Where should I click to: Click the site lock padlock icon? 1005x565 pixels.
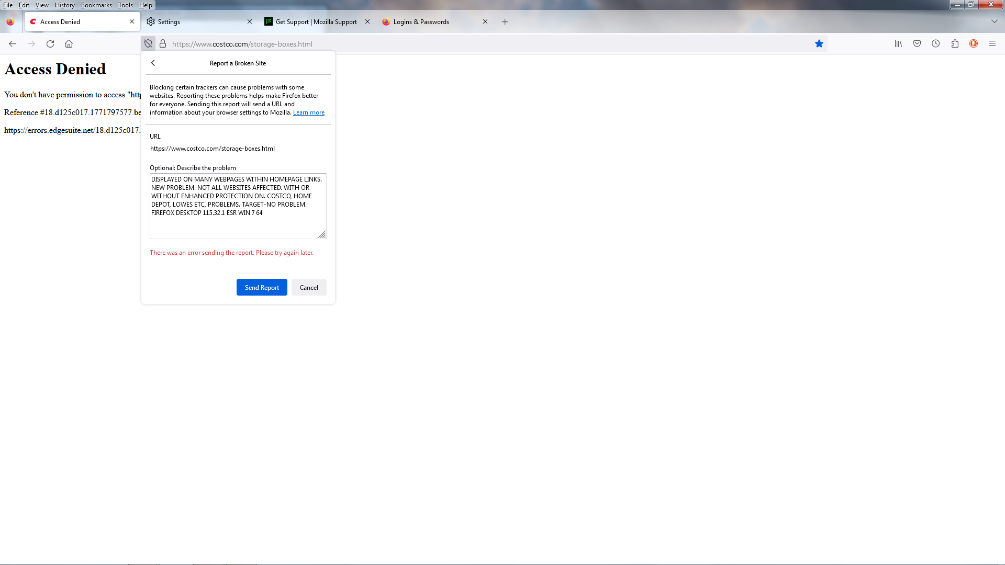(163, 43)
